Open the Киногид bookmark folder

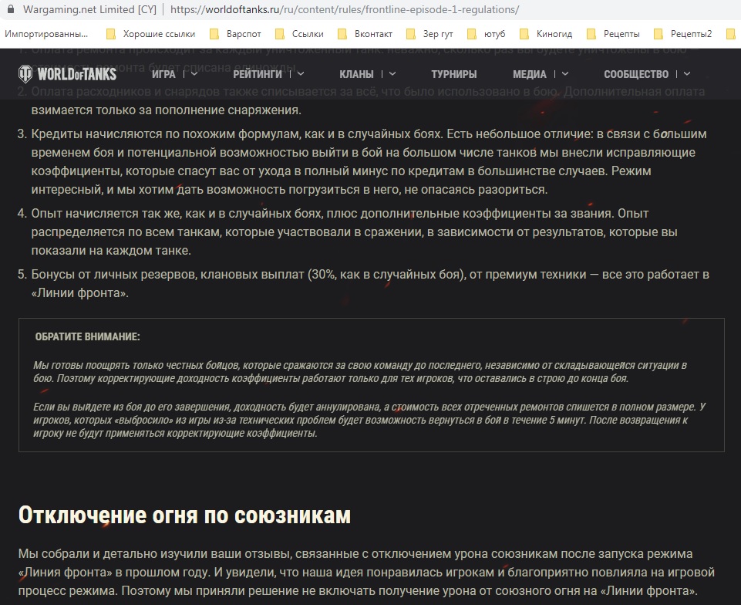[546, 34]
